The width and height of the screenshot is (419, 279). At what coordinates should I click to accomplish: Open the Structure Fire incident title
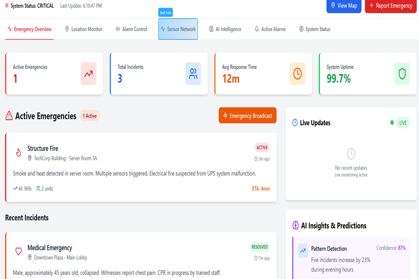tap(43, 149)
